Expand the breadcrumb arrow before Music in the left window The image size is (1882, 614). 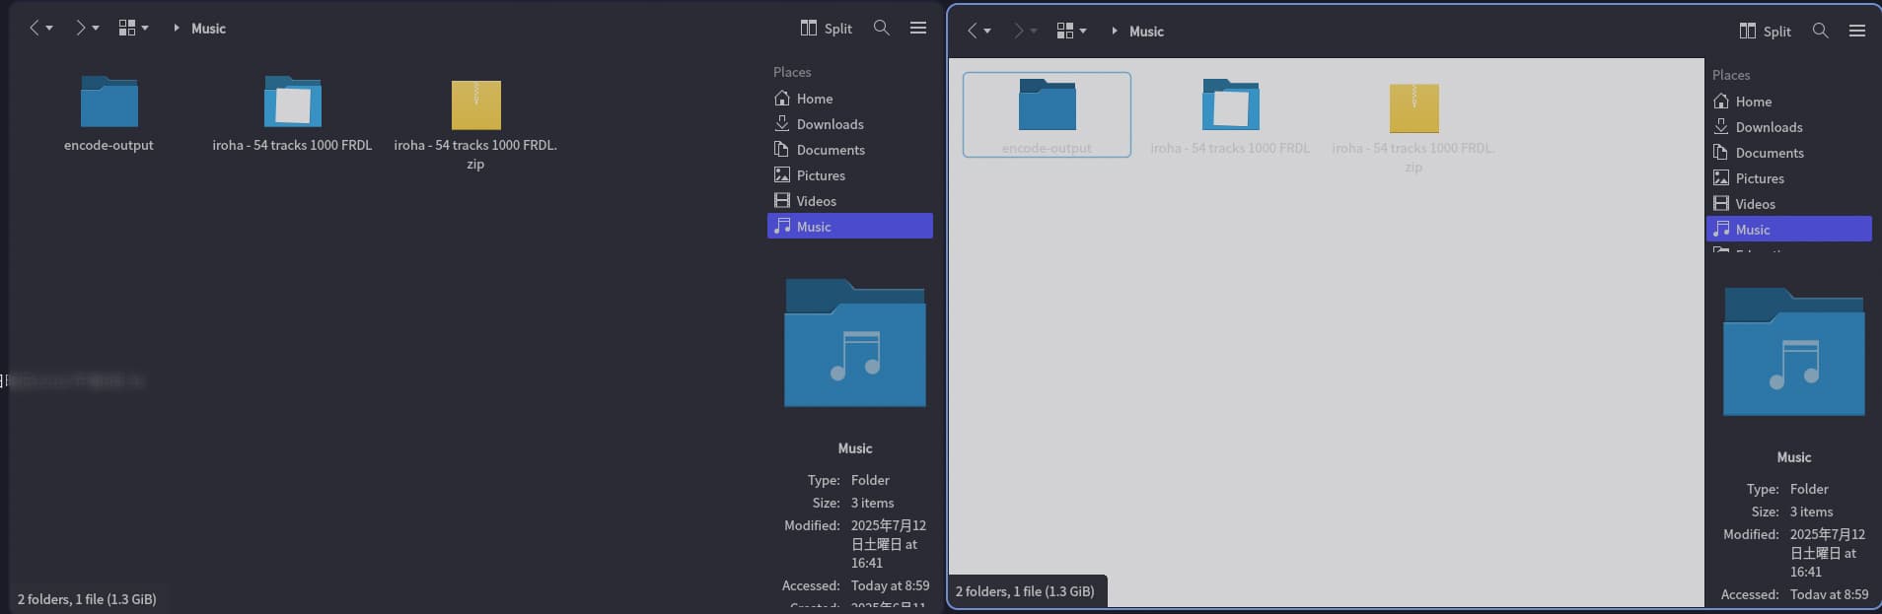tap(177, 29)
